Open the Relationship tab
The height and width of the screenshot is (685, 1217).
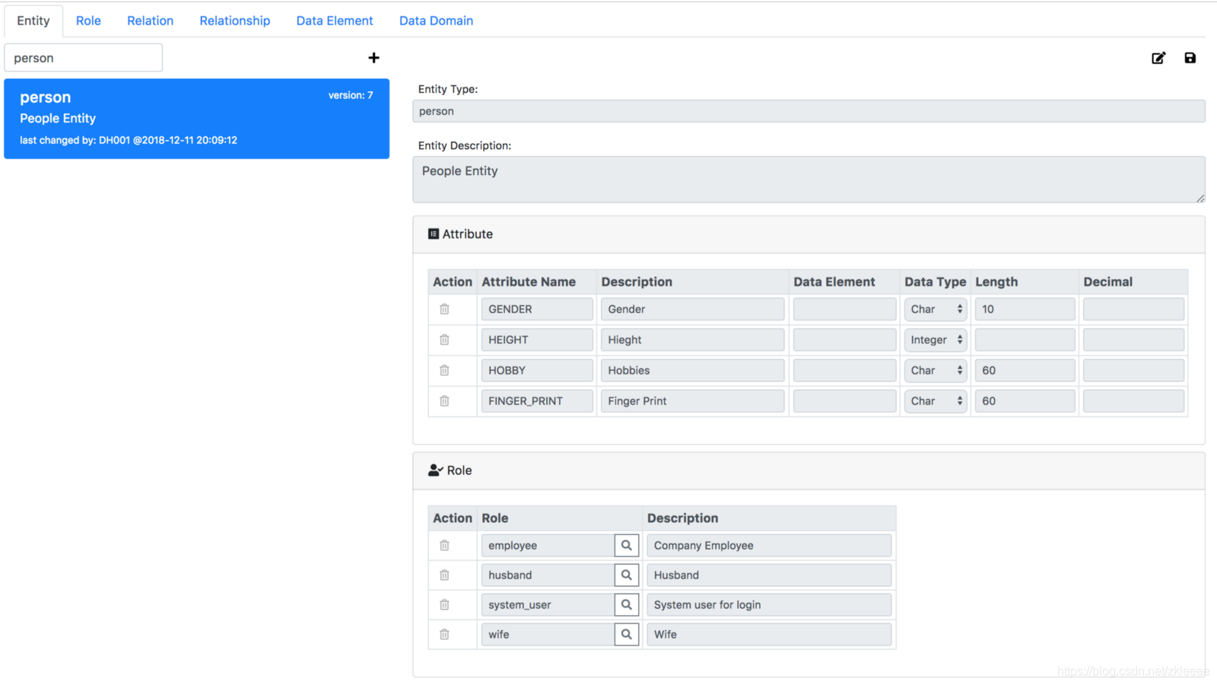click(x=234, y=21)
